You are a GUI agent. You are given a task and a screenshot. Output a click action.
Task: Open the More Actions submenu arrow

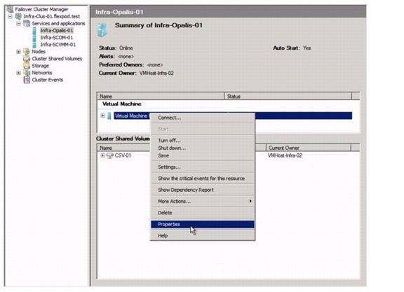point(250,201)
